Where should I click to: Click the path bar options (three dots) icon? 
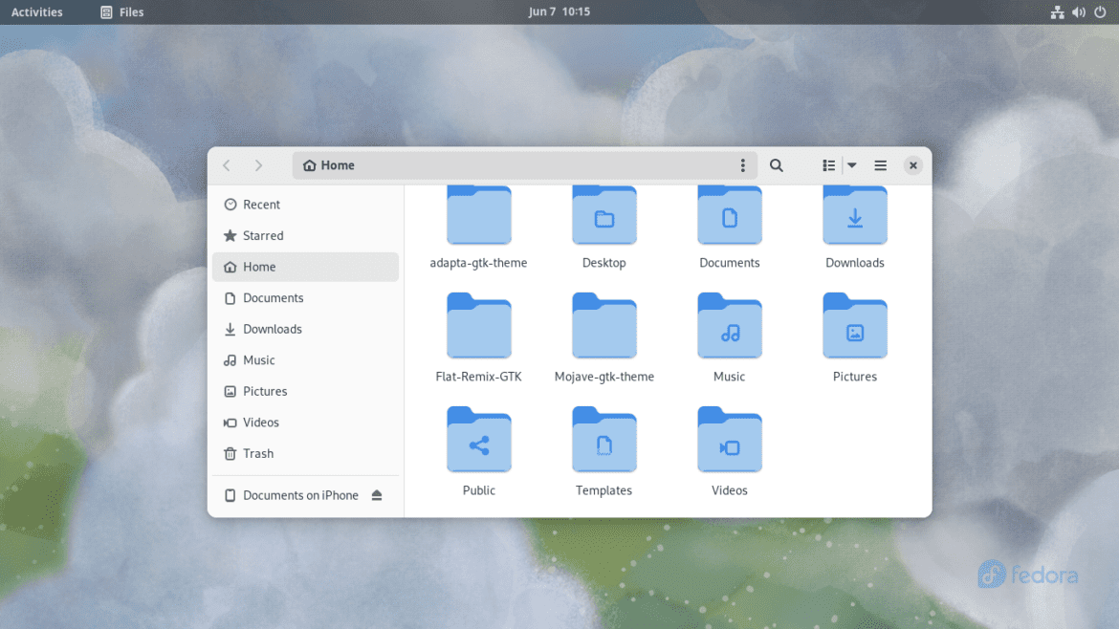coord(743,164)
